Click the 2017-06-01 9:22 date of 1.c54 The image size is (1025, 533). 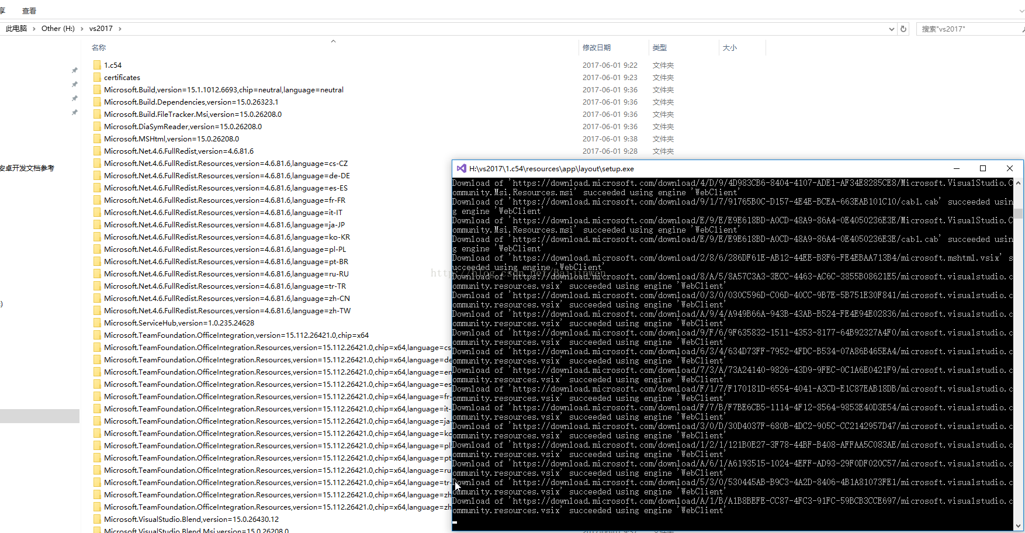[610, 65]
